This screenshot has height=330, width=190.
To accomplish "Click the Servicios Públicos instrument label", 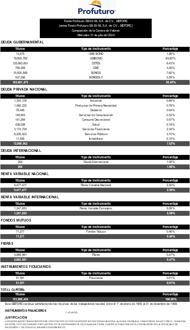I will (x=96, y=134).
